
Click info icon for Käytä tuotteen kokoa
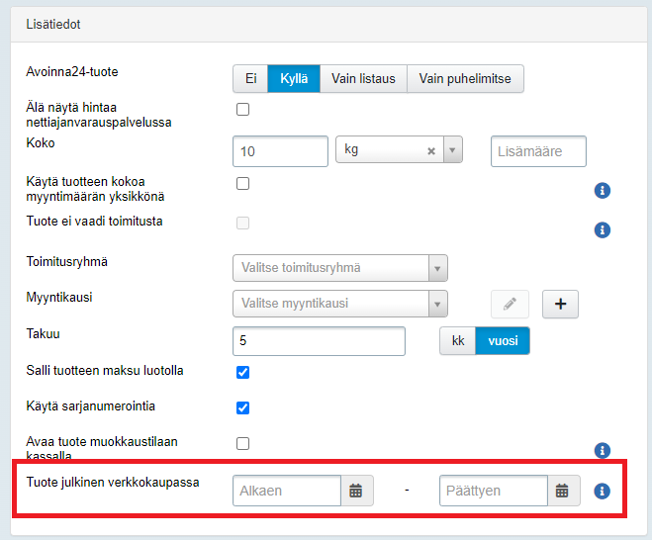click(x=603, y=191)
